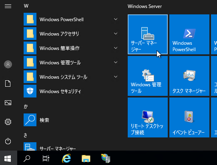Click the Windows セキュリティ shield icon

(x=30, y=91)
